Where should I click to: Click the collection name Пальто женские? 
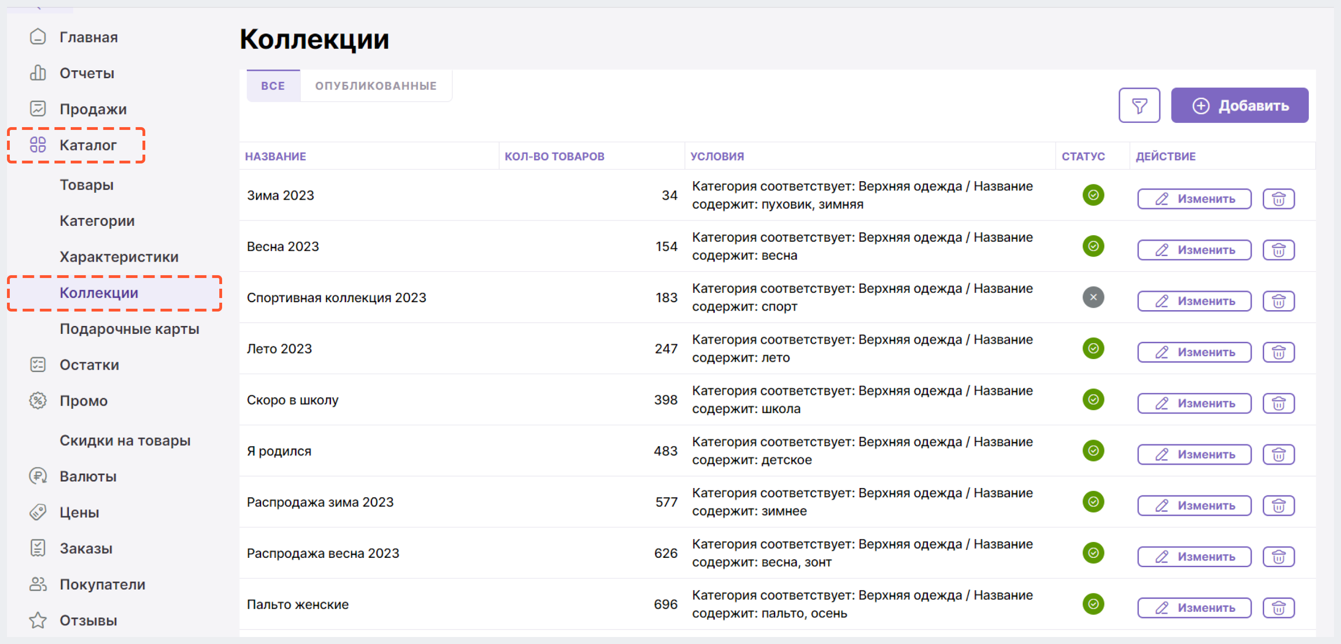297,604
